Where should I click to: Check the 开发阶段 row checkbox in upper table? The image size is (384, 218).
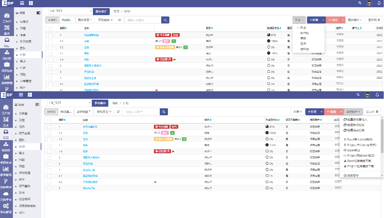pyautogui.click(x=50, y=72)
